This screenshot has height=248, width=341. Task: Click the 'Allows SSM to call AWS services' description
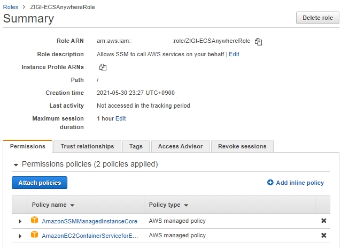pyautogui.click(x=160, y=54)
